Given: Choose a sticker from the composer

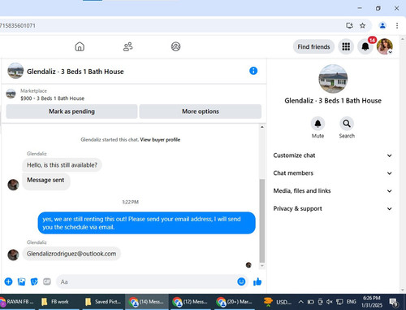Looking at the screenshot, I should [34, 282].
